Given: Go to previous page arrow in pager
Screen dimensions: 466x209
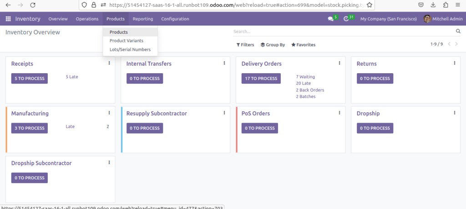Looking at the screenshot, I should (x=449, y=44).
